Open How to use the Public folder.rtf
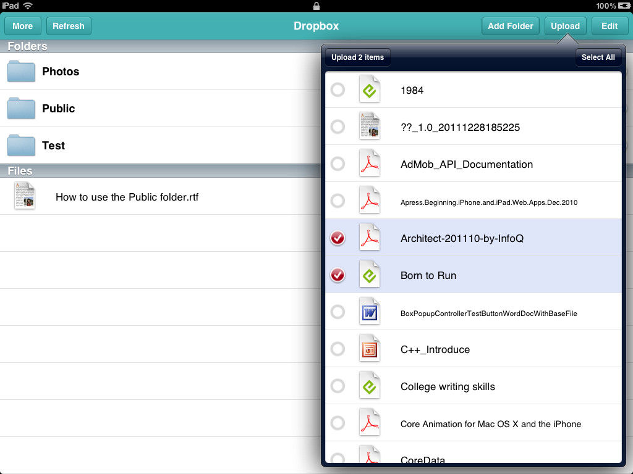 [127, 197]
